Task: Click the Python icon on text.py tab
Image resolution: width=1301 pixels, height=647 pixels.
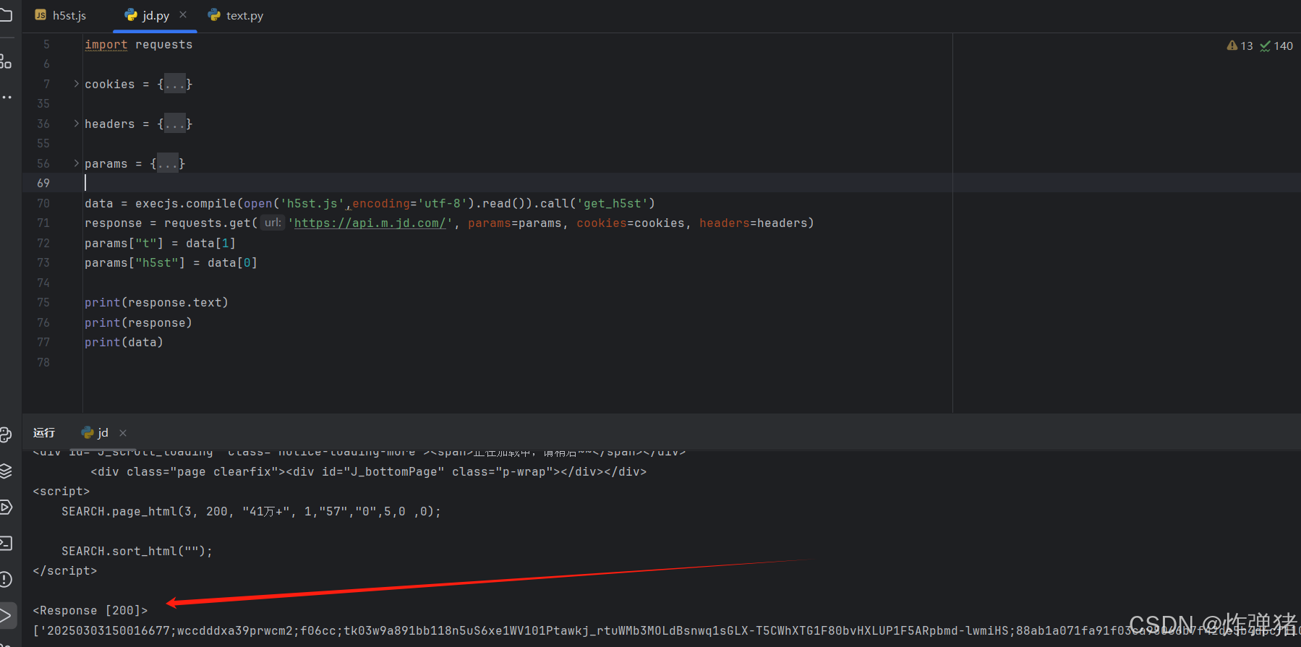Action: pyautogui.click(x=214, y=15)
